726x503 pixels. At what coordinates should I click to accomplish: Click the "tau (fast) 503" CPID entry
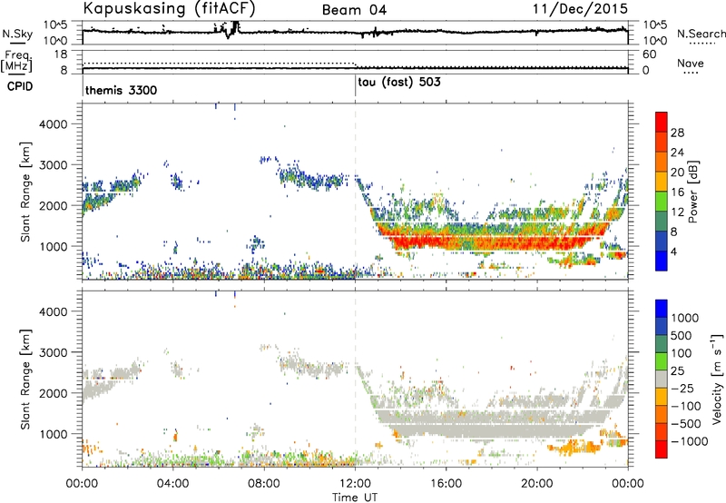pos(399,83)
